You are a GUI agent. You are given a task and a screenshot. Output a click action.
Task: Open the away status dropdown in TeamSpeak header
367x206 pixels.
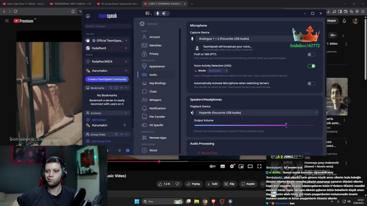149,13
